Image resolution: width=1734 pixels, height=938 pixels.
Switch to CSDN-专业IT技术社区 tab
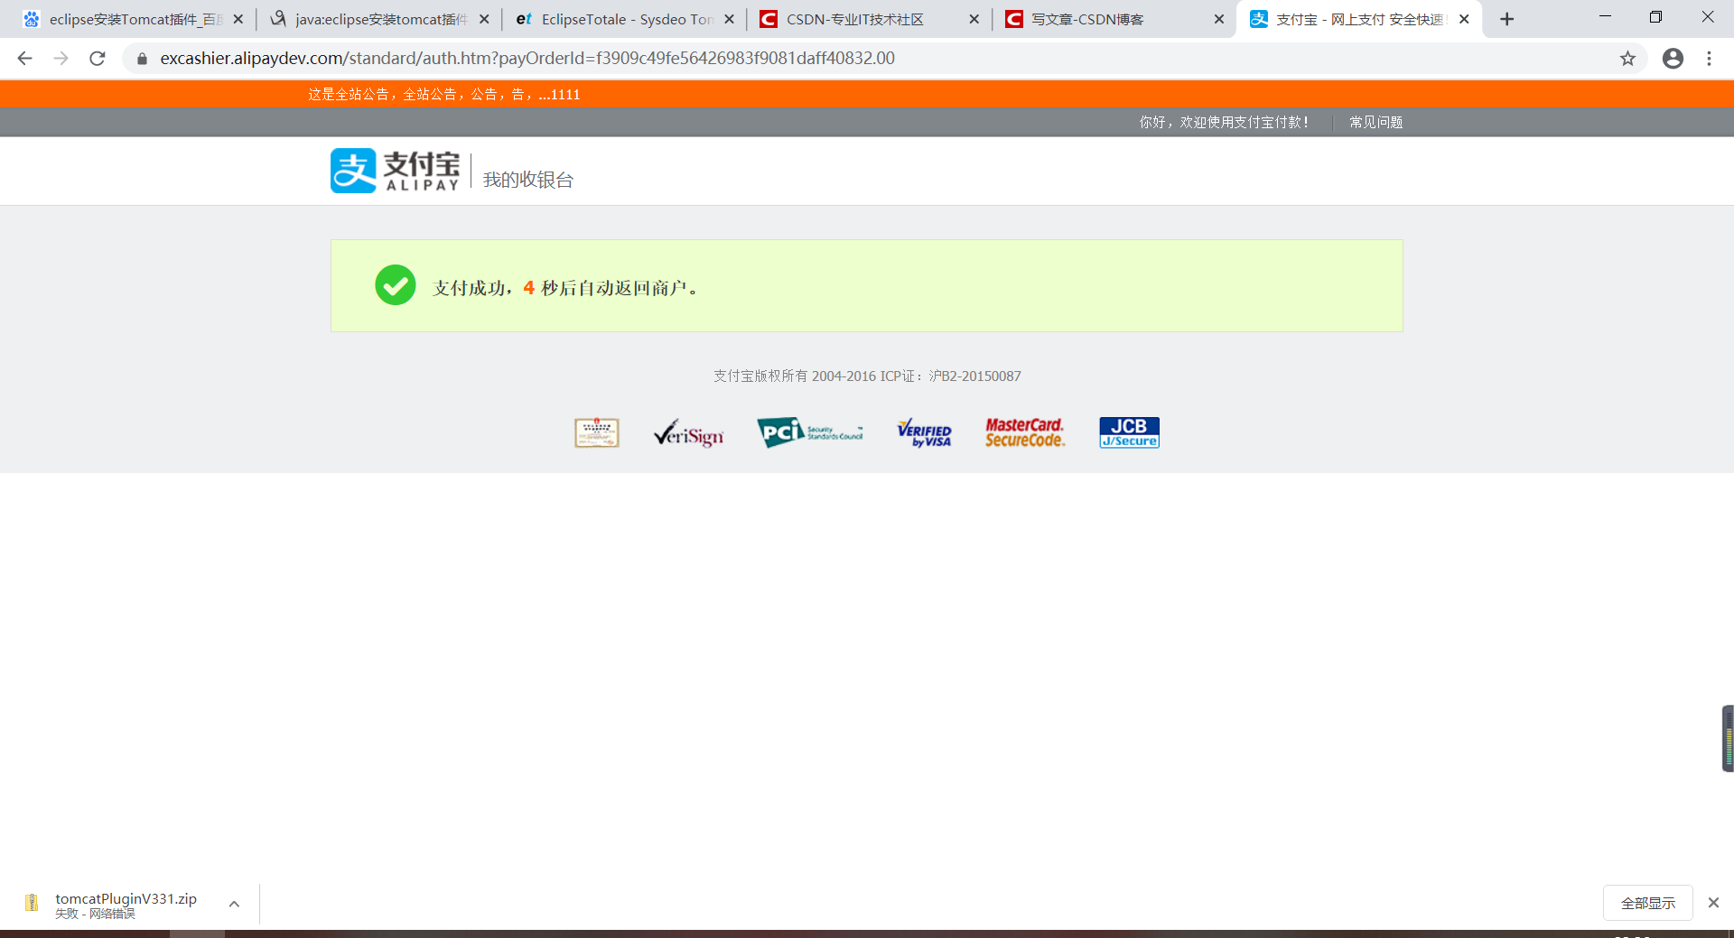click(x=870, y=19)
